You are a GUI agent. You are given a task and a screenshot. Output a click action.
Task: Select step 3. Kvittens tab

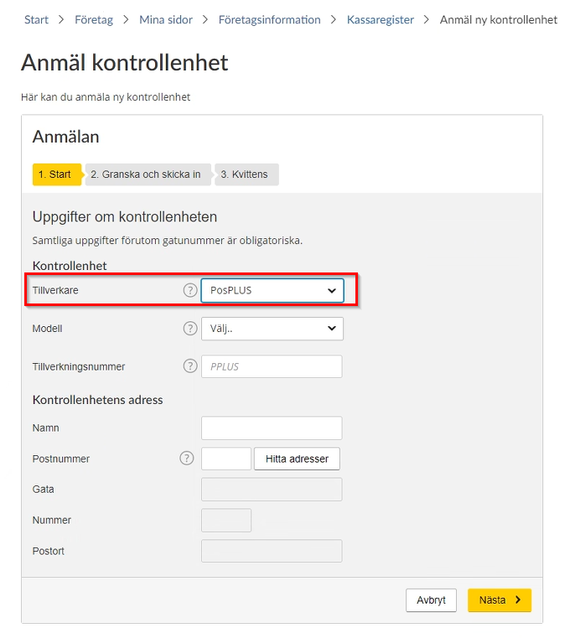point(246,174)
